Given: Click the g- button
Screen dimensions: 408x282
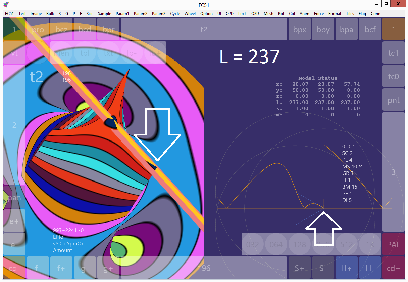Looking at the screenshot, I should point(85,268).
